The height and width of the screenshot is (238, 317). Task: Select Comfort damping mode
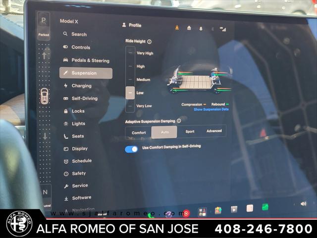pyautogui.click(x=139, y=132)
